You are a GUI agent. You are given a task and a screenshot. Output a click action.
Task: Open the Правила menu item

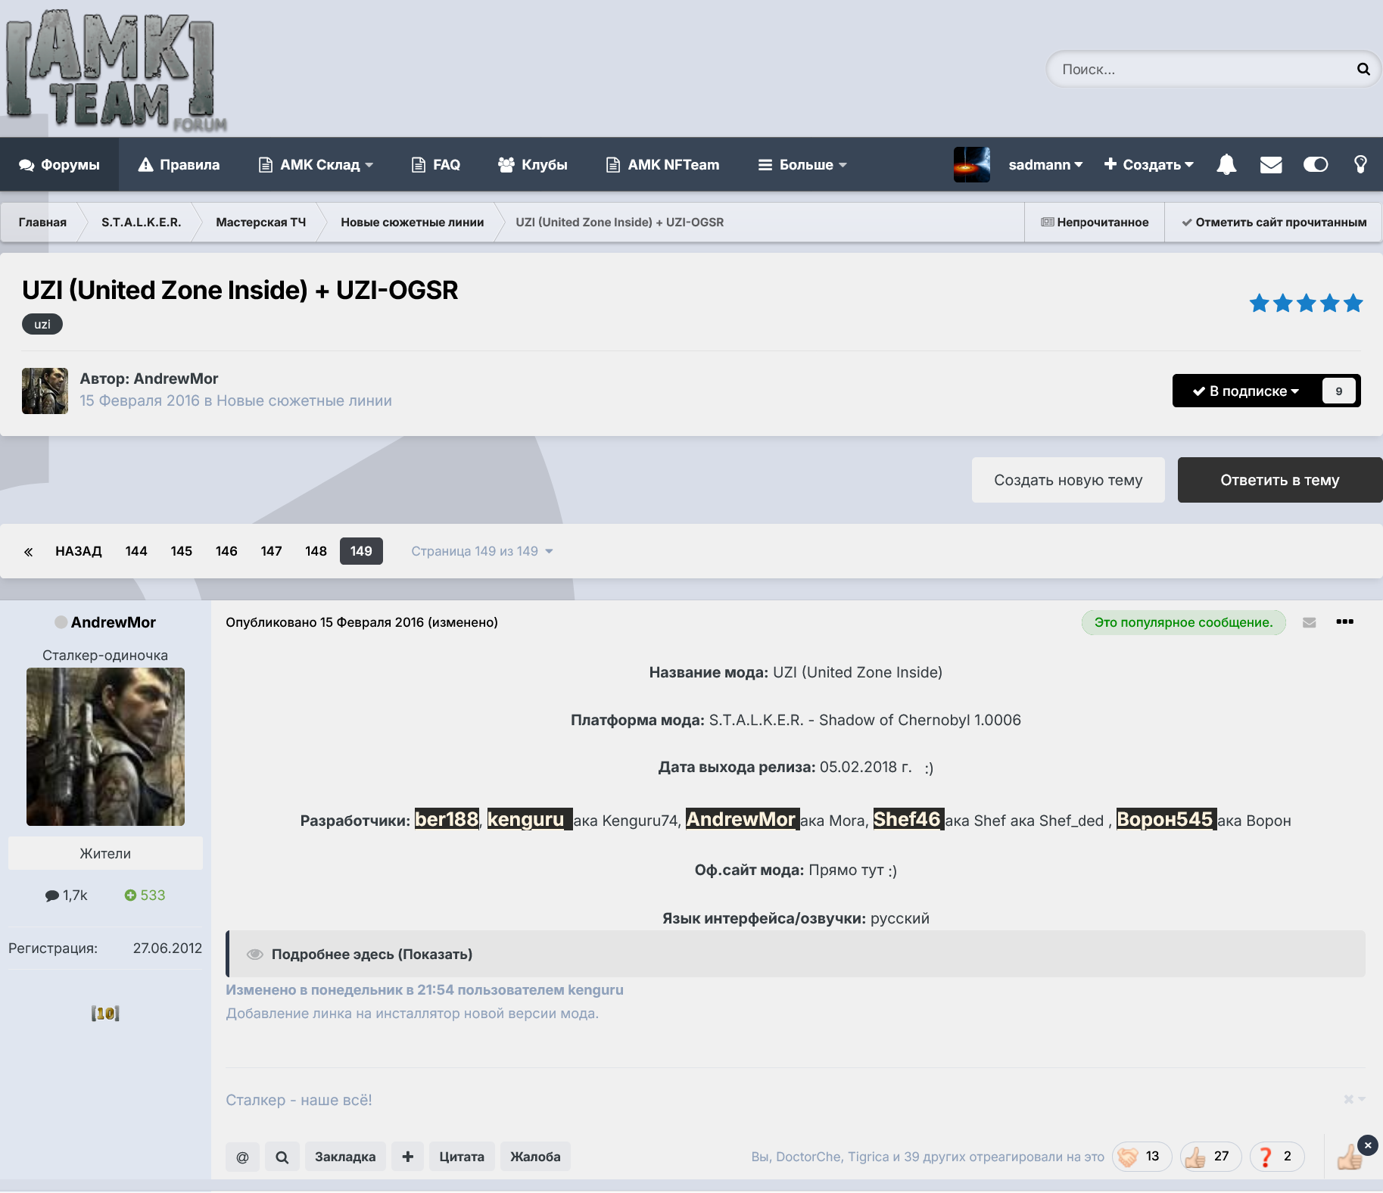point(179,164)
